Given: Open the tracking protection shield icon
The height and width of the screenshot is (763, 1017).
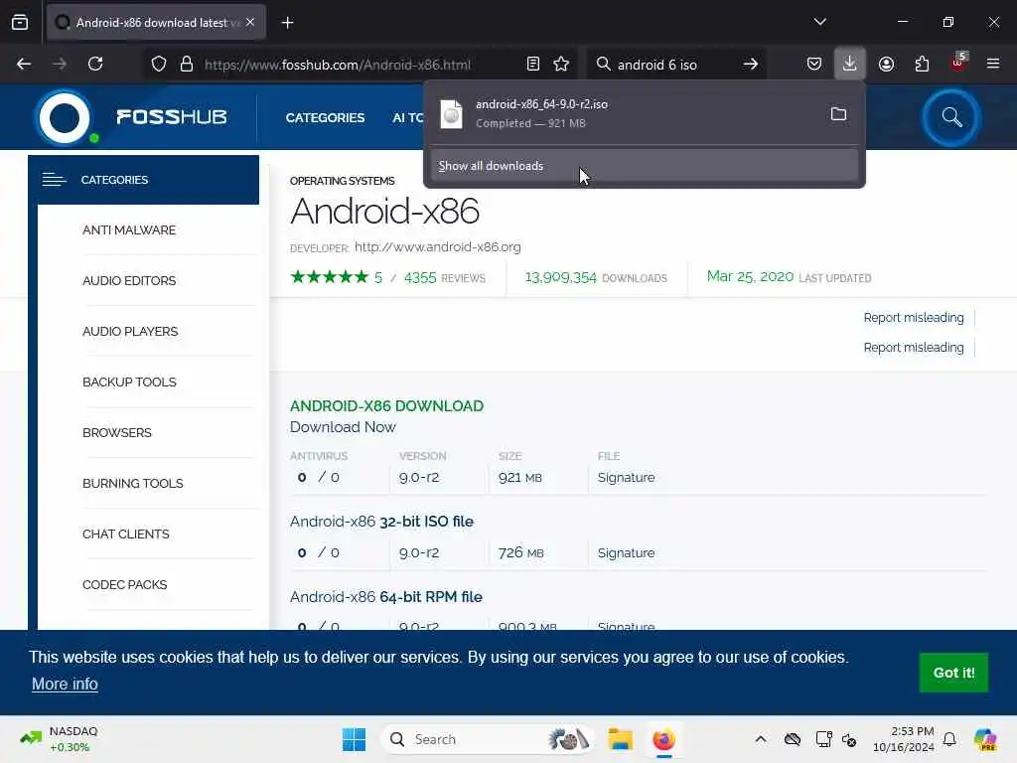Looking at the screenshot, I should coord(159,64).
